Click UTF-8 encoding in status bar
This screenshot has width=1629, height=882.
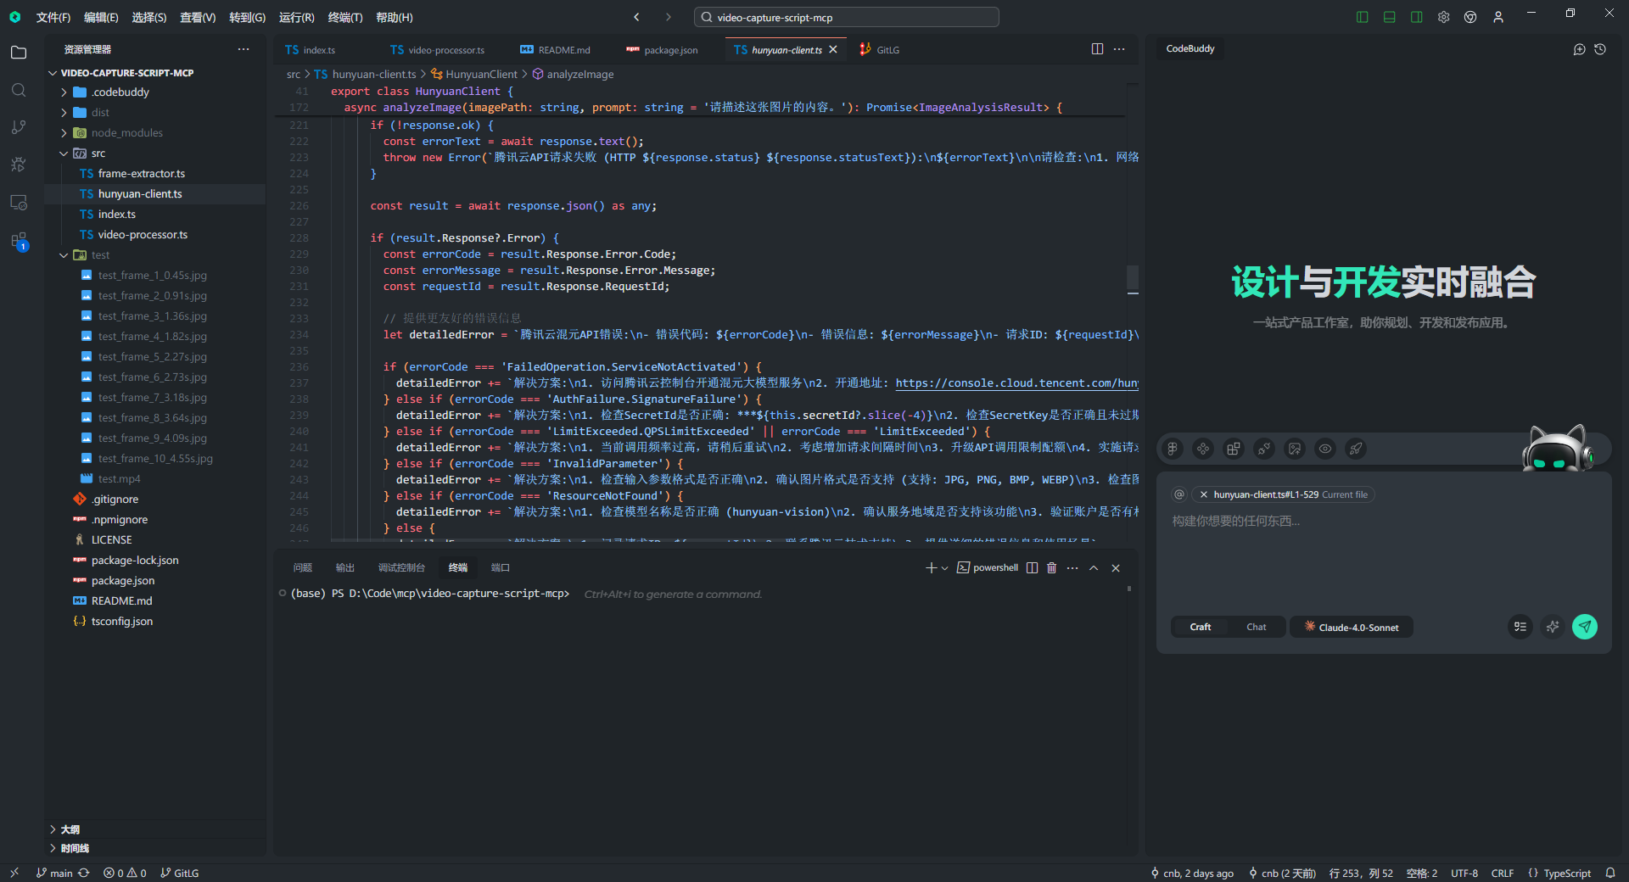(1464, 873)
